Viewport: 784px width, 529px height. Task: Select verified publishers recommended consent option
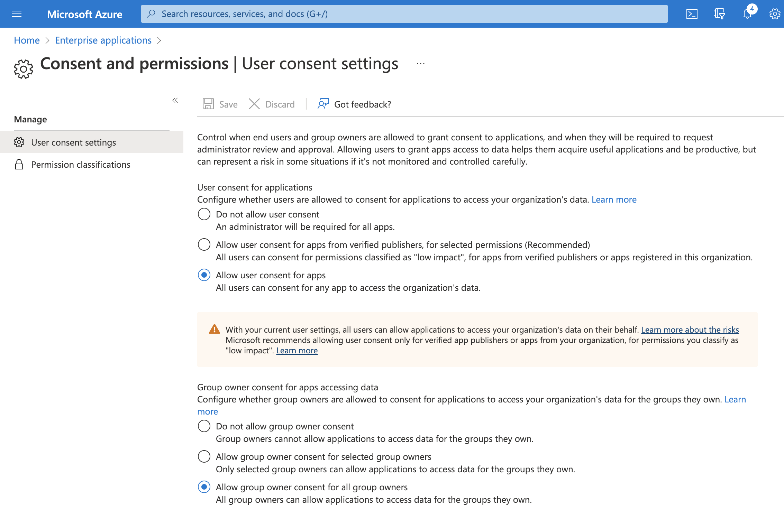(x=204, y=244)
